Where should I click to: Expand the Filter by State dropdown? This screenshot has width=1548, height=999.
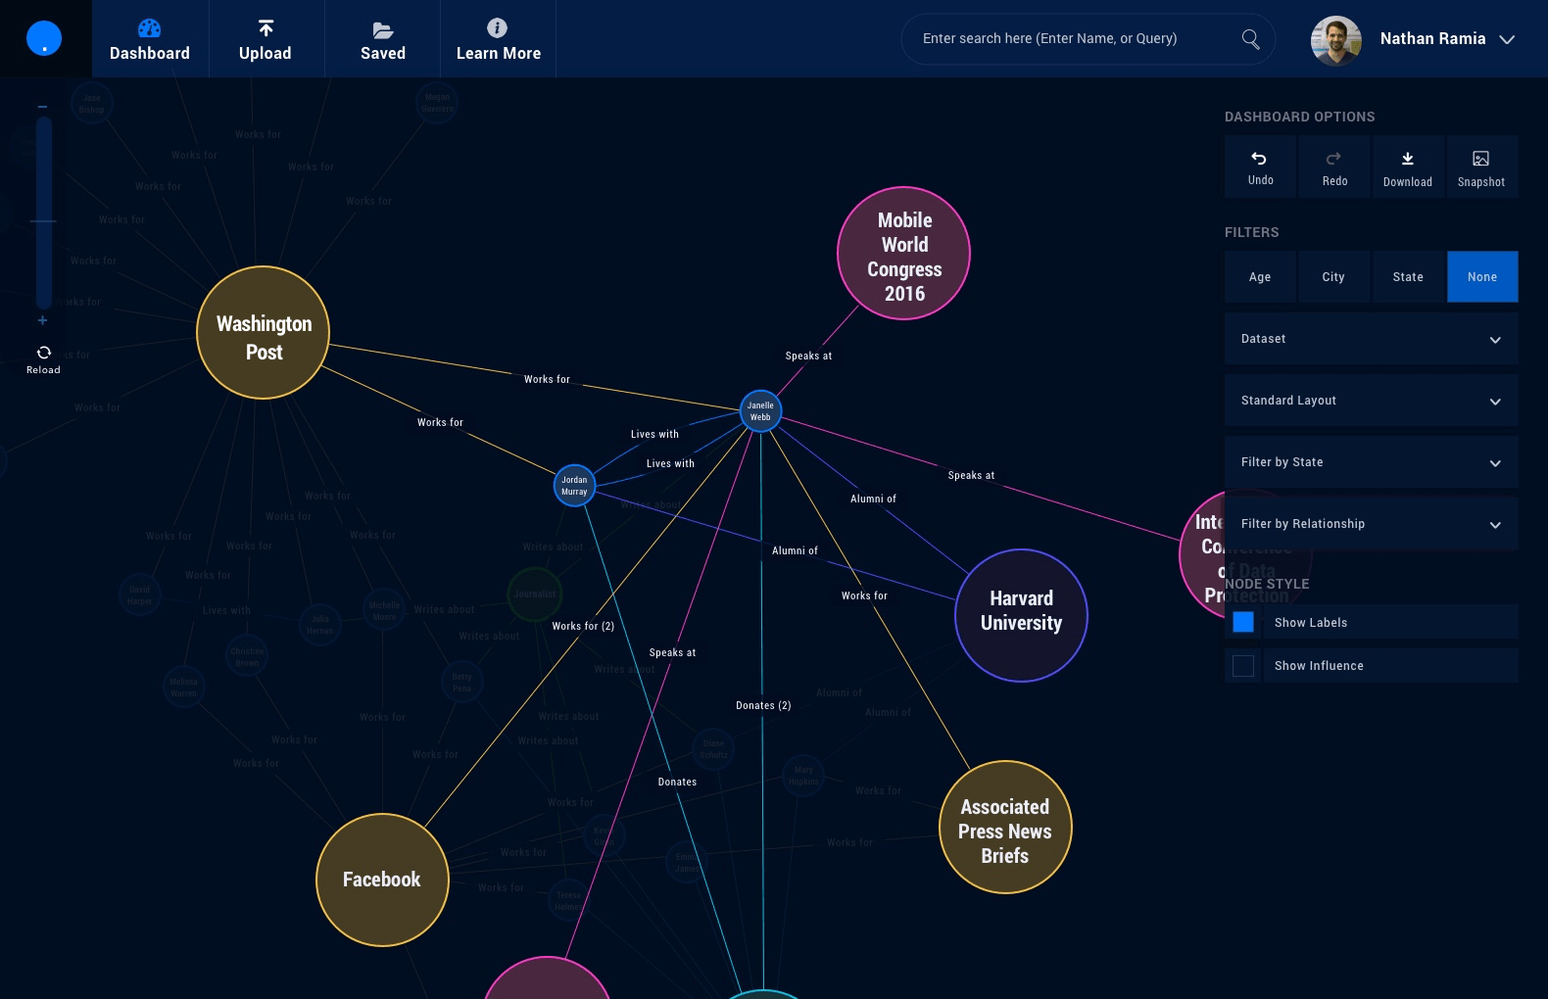pos(1372,462)
